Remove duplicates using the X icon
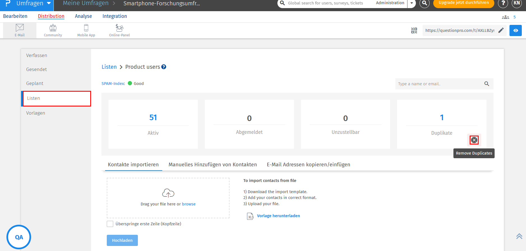This screenshot has height=251, width=526. pos(474,140)
